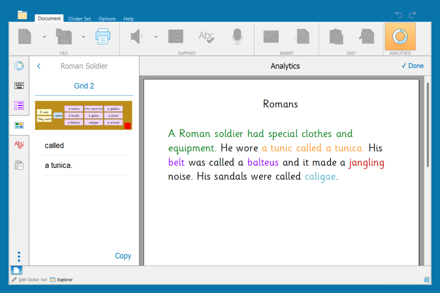Screen dimensions: 440x293
Task: Expand the Save options dropdown arrow
Action: pos(84,37)
